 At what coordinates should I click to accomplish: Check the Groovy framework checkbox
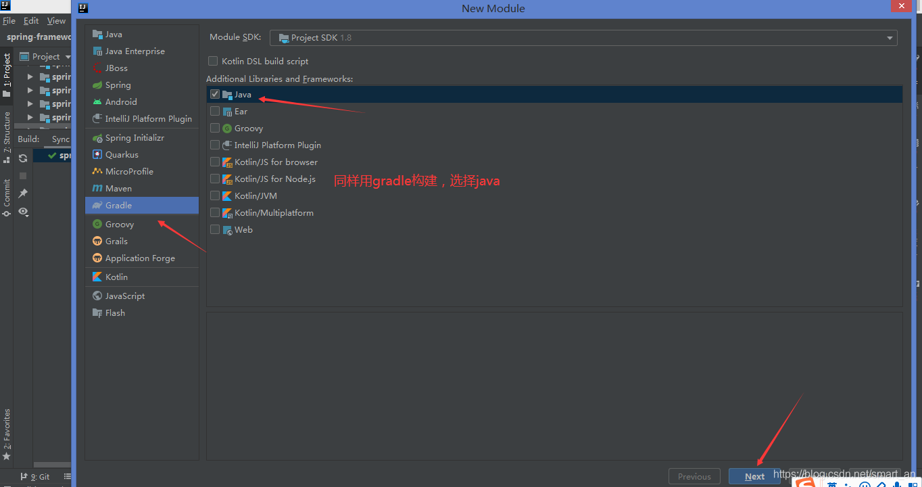click(215, 128)
